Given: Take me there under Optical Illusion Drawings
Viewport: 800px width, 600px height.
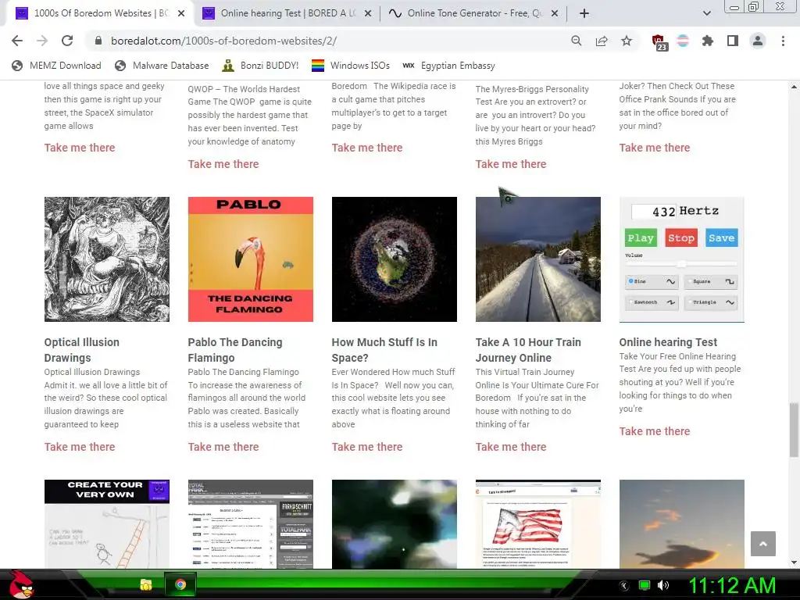Looking at the screenshot, I should [x=80, y=447].
